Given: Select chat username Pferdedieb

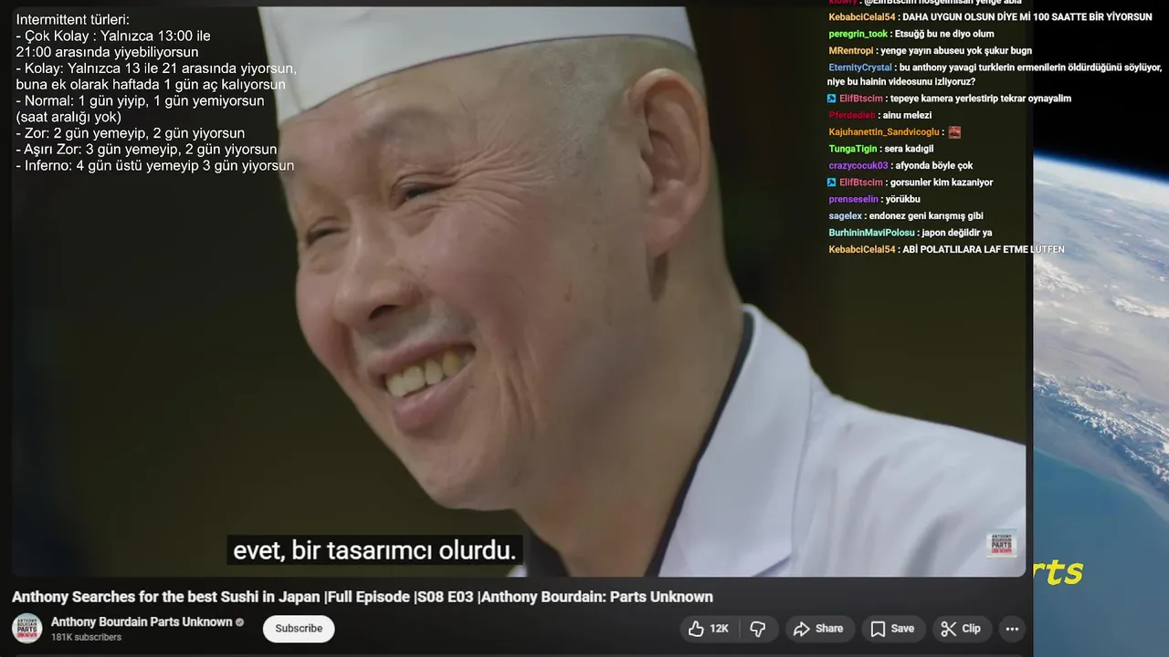Looking at the screenshot, I should coord(852,115).
